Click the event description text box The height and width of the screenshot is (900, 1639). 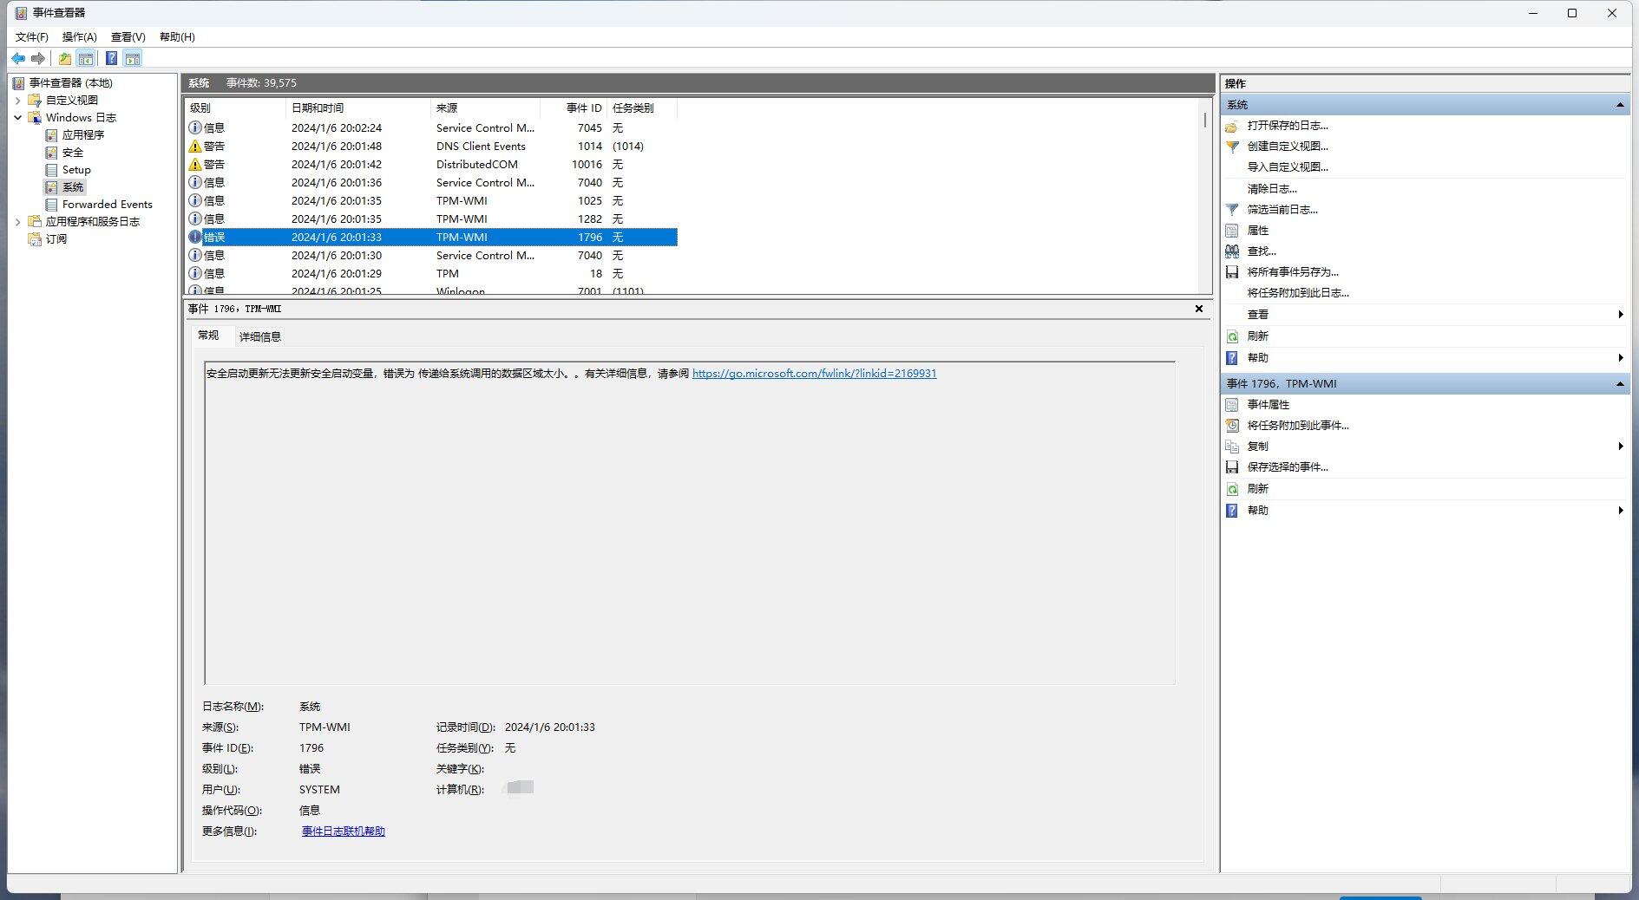click(690, 523)
